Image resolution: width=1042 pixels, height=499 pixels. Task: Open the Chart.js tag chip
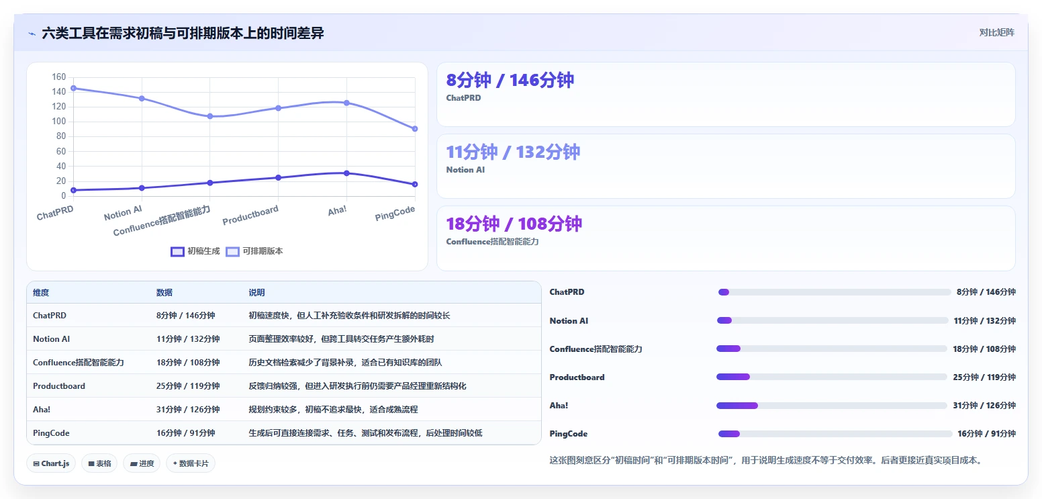50,463
